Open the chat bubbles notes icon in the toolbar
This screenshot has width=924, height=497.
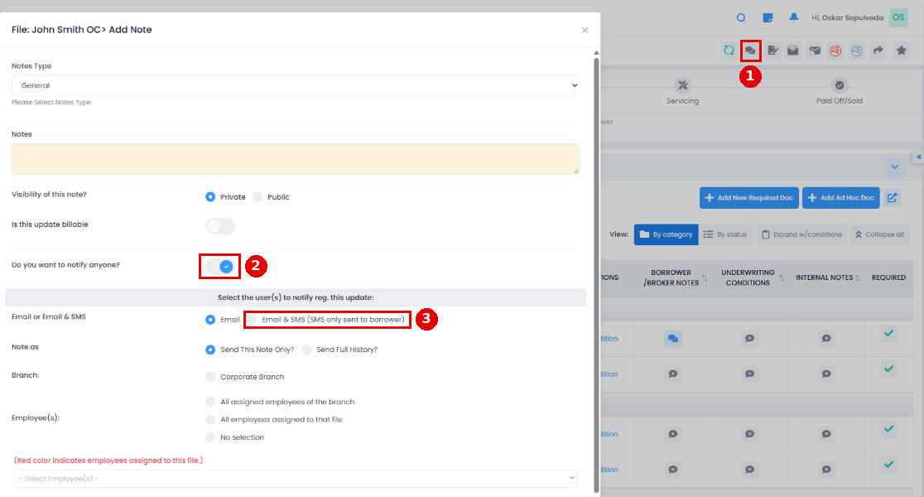coord(750,51)
